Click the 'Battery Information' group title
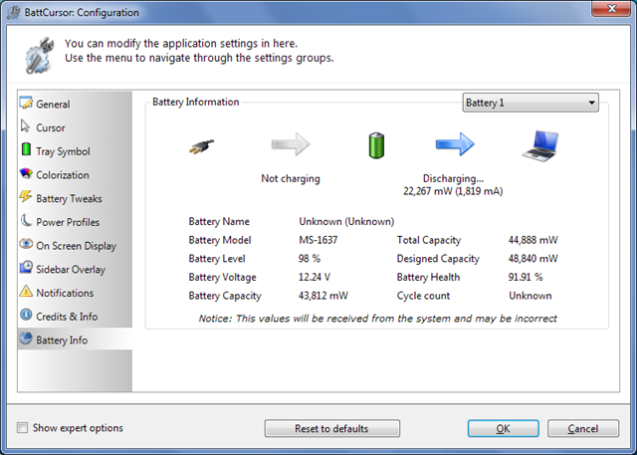 point(196,102)
